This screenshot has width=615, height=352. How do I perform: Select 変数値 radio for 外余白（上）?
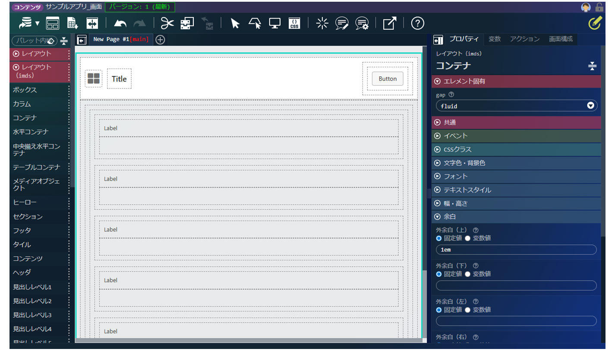click(x=467, y=238)
